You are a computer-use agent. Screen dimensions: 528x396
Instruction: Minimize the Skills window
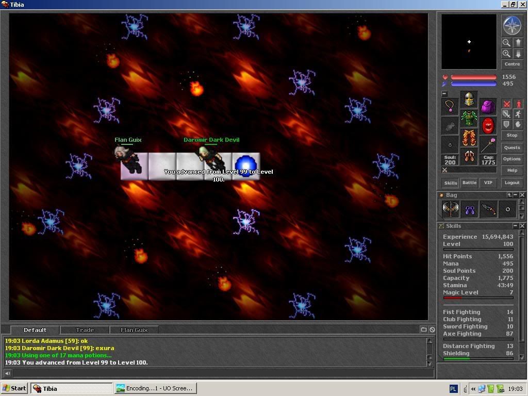point(516,226)
